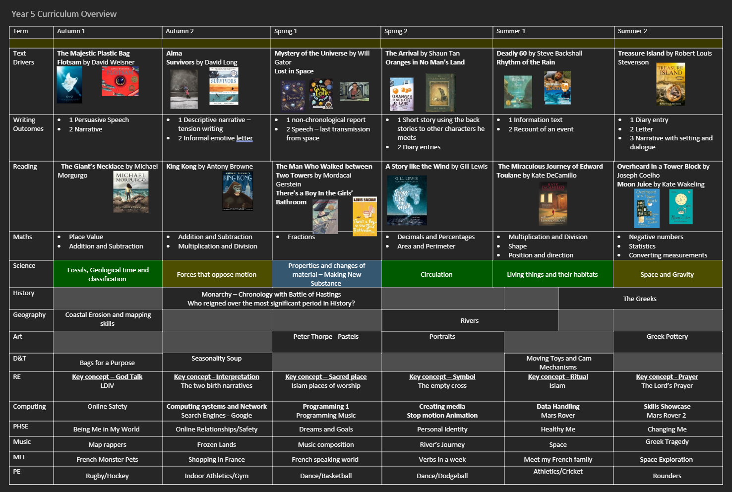Viewport: 732px width, 492px height.
Task: Click the Louis Sachar yellow book cover
Action: click(x=365, y=216)
